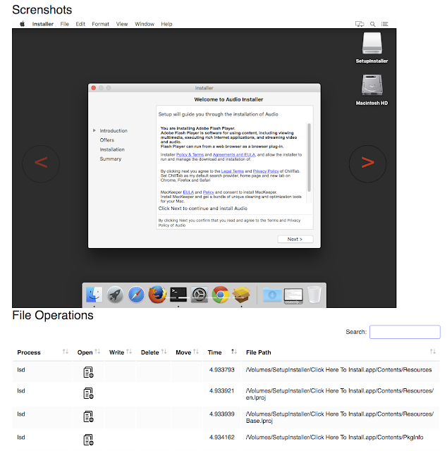Open the MacKeeper Policy link
The image size is (447, 451).
click(x=209, y=192)
